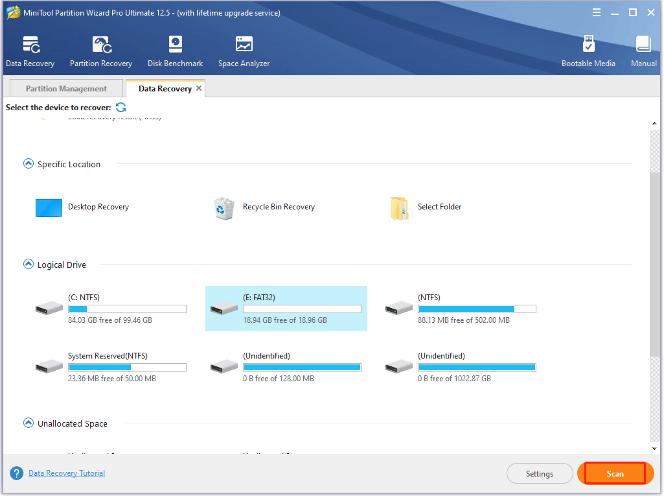Open the Data Recovery Tutorial link

67,474
